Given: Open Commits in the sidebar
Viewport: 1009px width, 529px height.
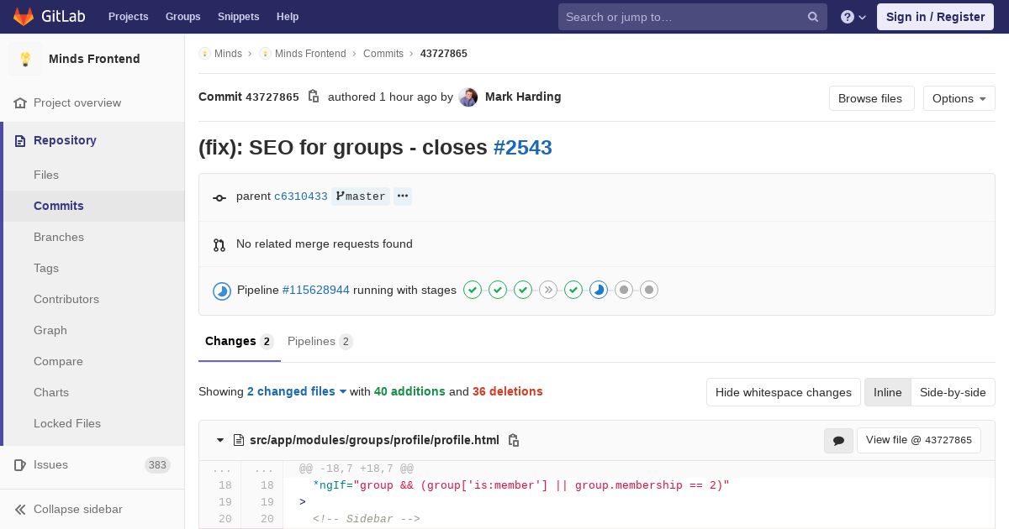Looking at the screenshot, I should tap(59, 206).
